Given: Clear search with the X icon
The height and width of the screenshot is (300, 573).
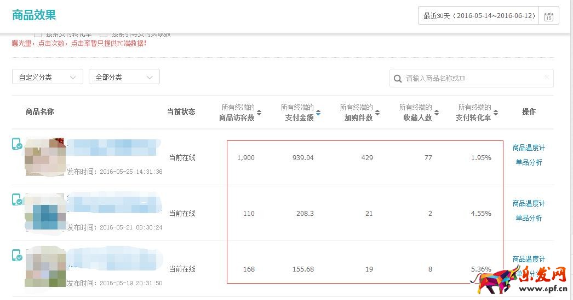Looking at the screenshot, I should tap(546, 78).
